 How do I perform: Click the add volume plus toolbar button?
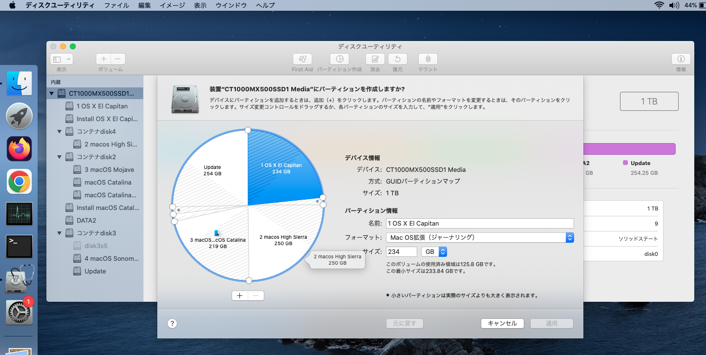[104, 59]
